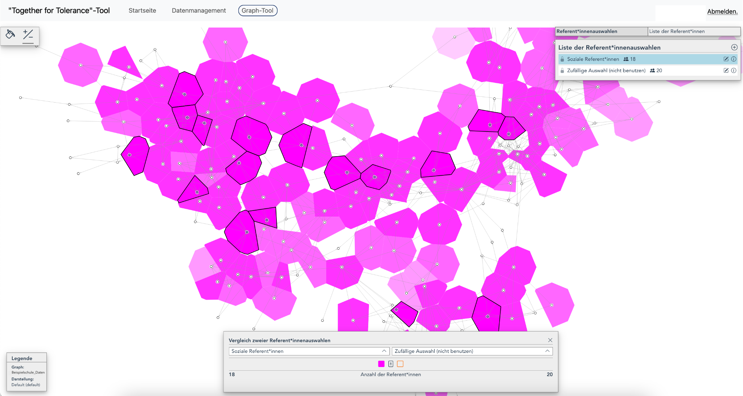This screenshot has height=396, width=743.
Task: Select the paint bucket coloring tool
Action: (10, 34)
